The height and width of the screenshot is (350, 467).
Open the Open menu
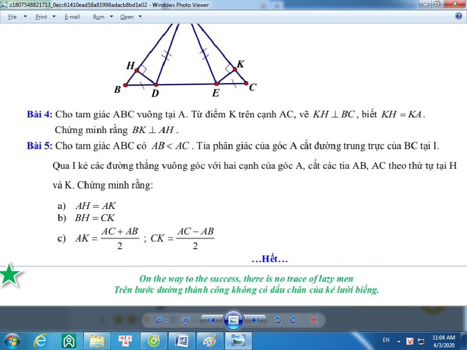click(x=127, y=17)
